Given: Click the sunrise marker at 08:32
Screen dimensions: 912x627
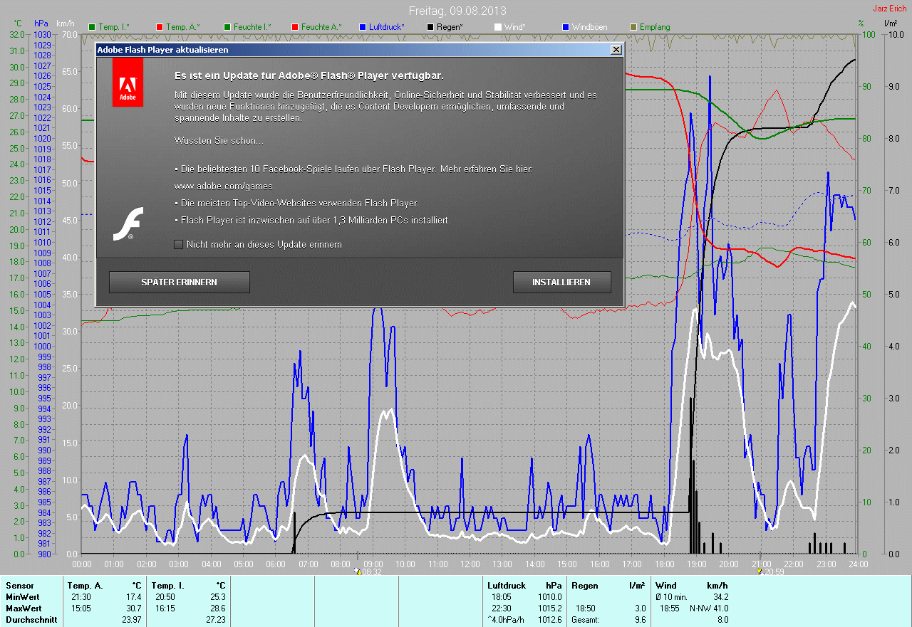Looking at the screenshot, I should (x=358, y=571).
